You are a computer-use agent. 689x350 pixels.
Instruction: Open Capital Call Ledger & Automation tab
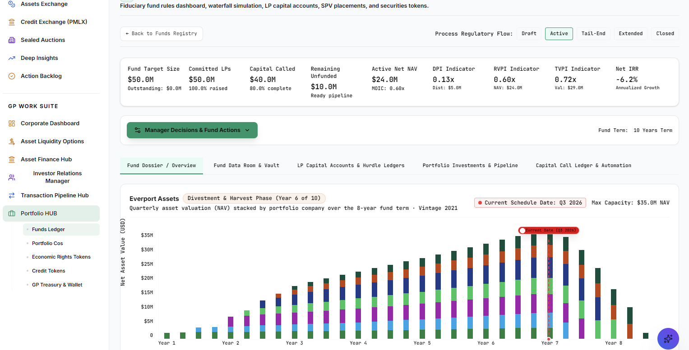[583, 166]
